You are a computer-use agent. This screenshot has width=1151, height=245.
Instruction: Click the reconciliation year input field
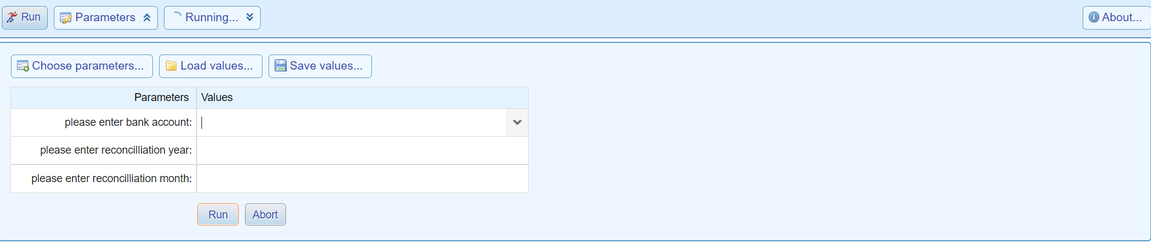pos(362,150)
